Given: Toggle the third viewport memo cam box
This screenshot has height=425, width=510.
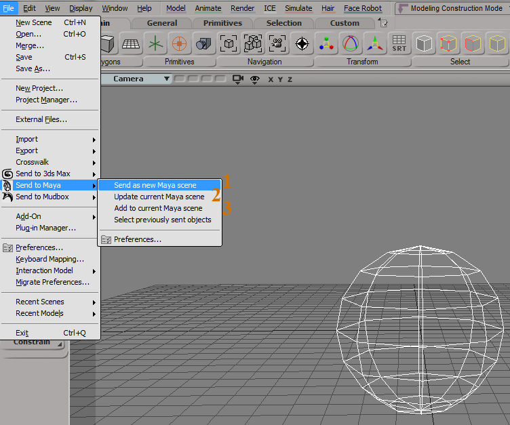Looking at the screenshot, I should [x=207, y=79].
